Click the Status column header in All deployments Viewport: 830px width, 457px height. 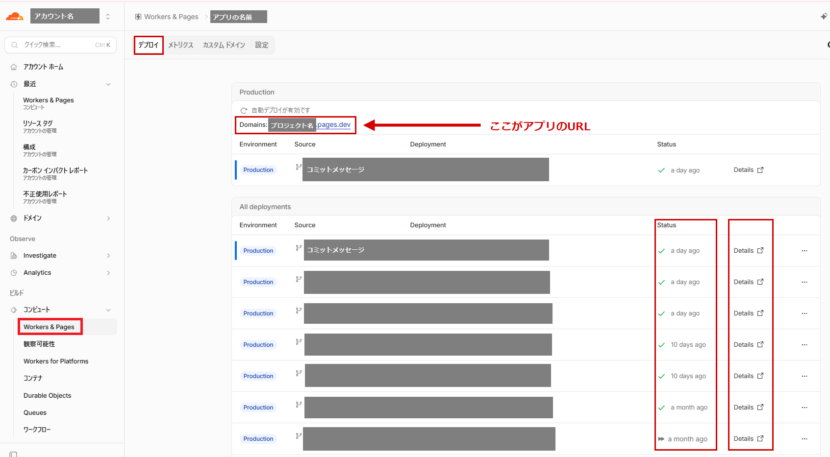pos(666,225)
